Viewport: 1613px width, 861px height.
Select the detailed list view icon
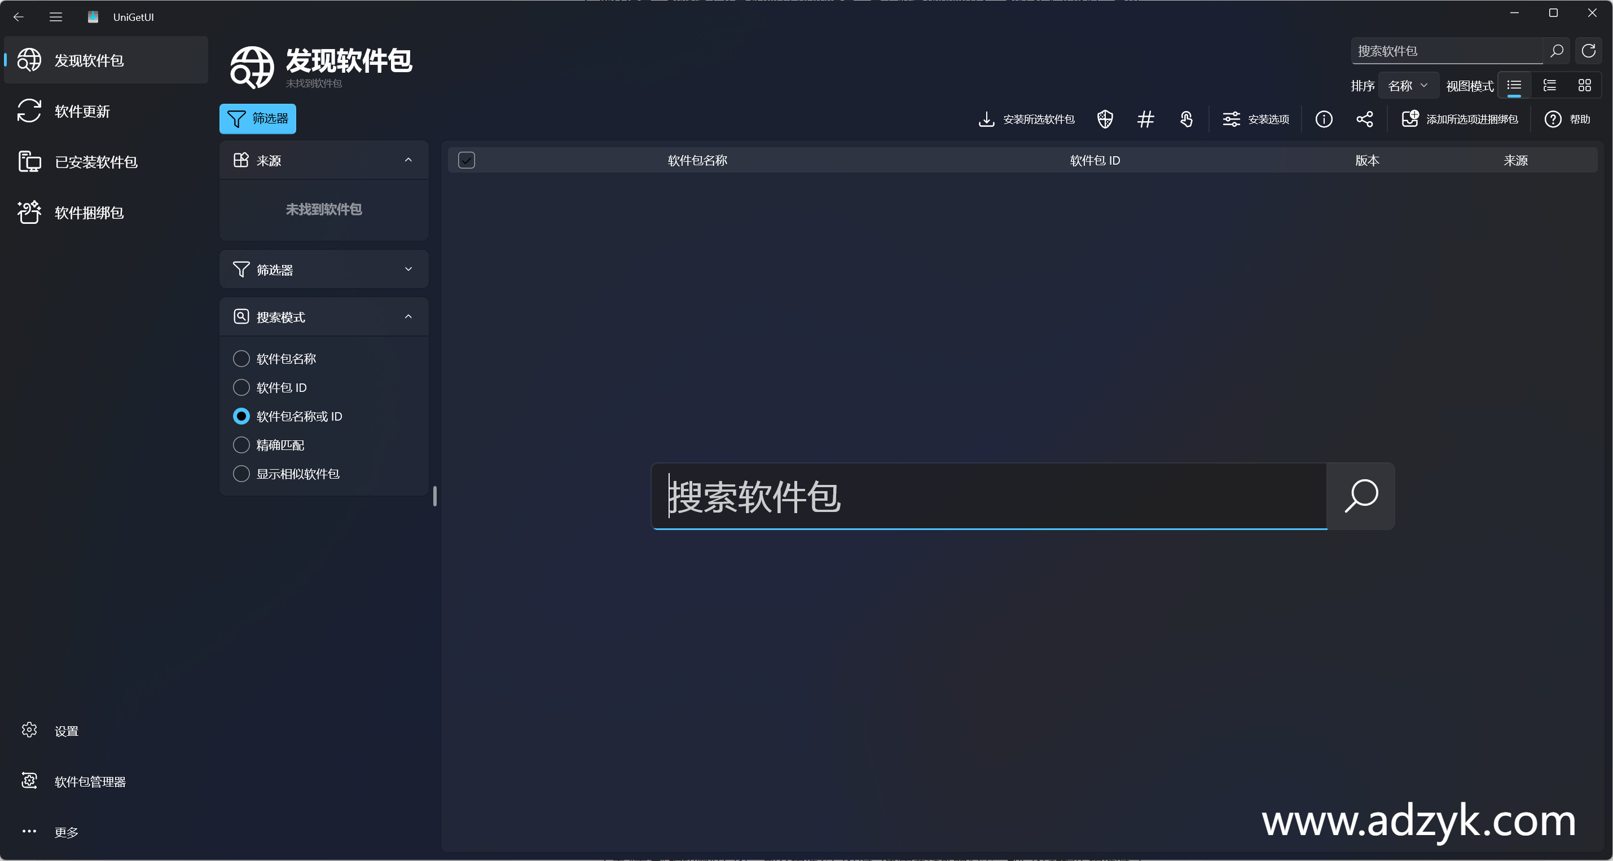(1550, 85)
